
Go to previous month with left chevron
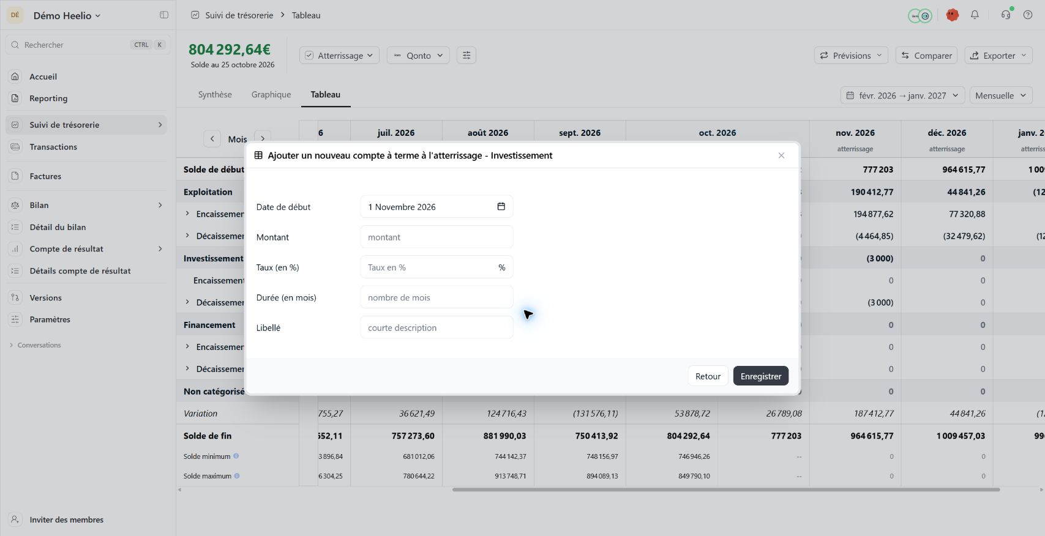coord(212,139)
